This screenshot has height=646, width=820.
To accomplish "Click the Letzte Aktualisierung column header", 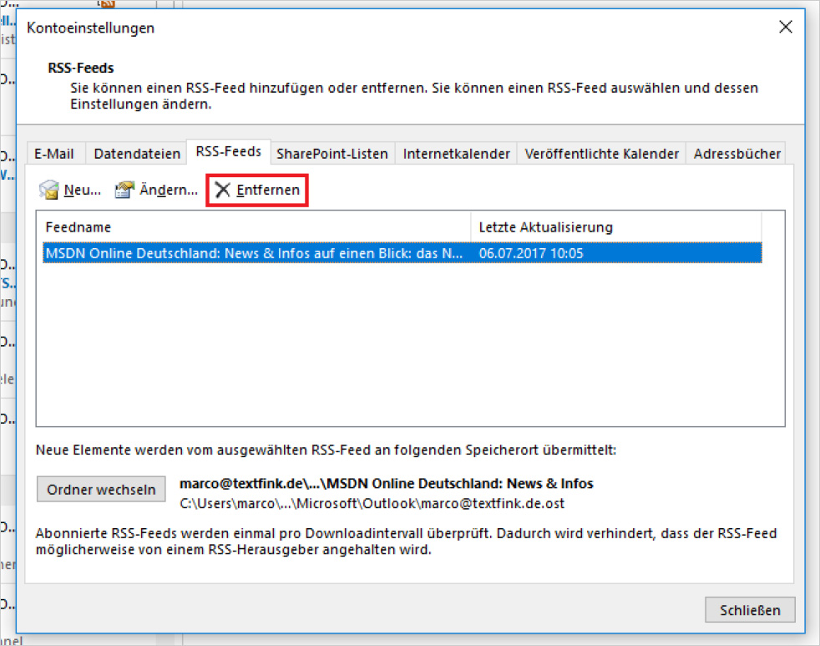I will click(x=616, y=227).
